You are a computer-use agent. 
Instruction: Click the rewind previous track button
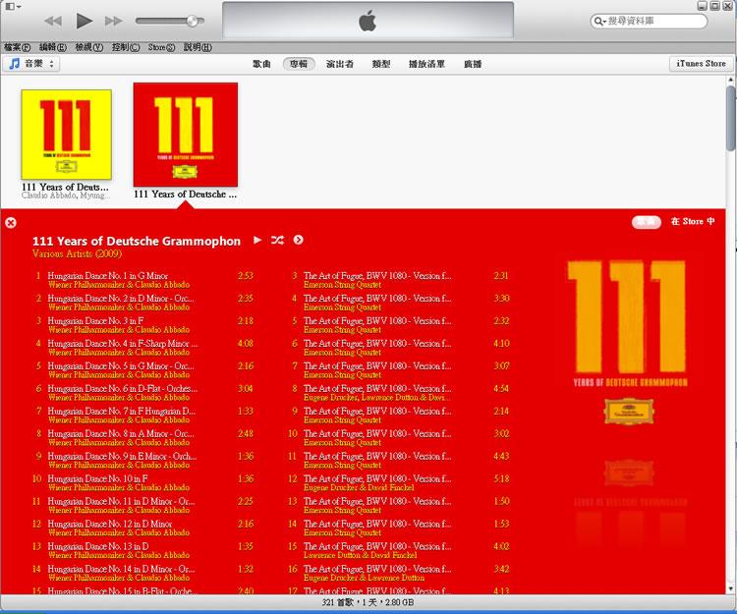coord(53,21)
